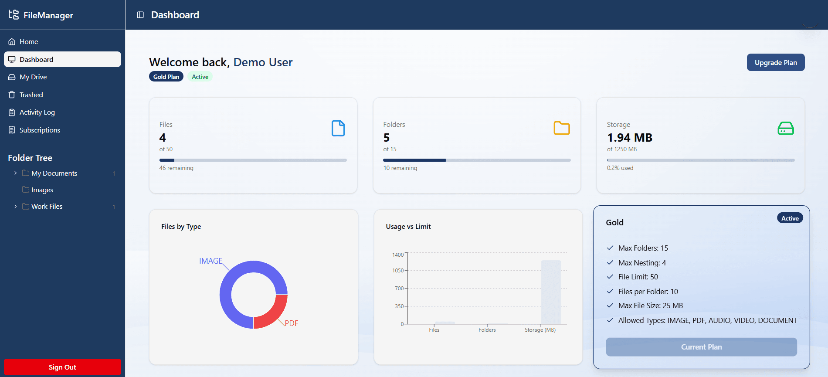This screenshot has height=377, width=828.
Task: Click the Activity Log clipboard icon
Action: point(12,112)
